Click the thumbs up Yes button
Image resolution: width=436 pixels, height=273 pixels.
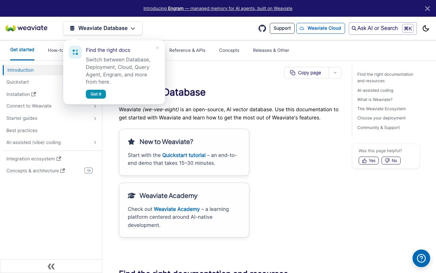(369, 161)
